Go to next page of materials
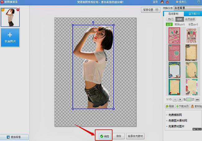This screenshot has width=202, height=141. [180, 99]
